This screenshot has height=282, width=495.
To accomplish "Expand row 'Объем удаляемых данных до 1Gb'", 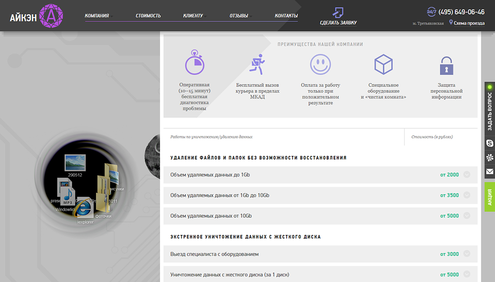I will click(x=466, y=175).
